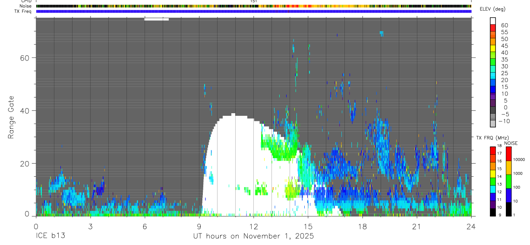Click the white top segment of ELEV colorbar
Viewport: 530px width, 245px height.
493,21
